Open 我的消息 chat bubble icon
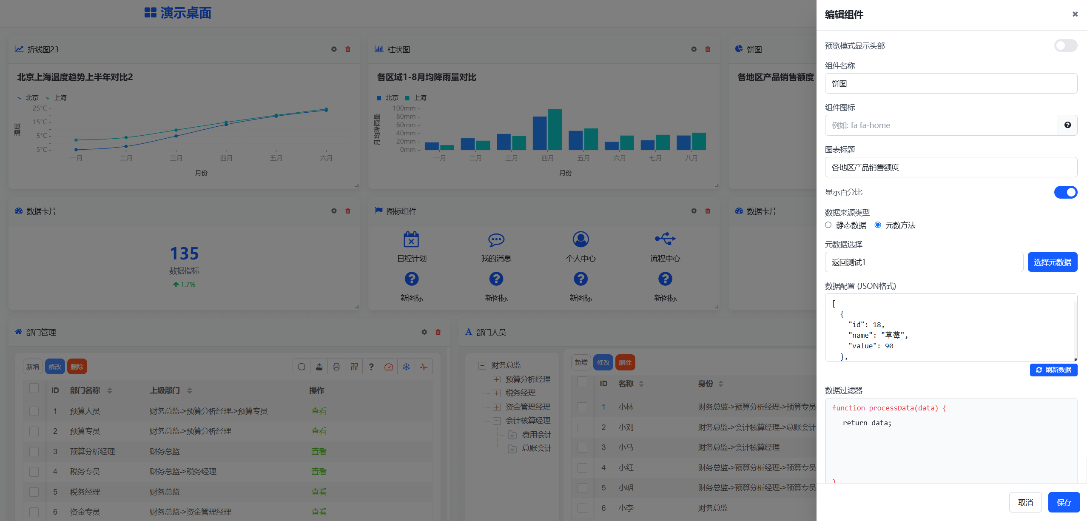 tap(496, 239)
